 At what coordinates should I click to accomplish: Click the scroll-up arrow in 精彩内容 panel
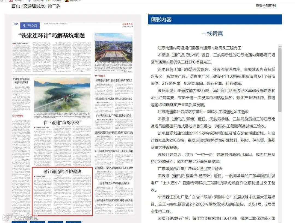[x=280, y=46]
